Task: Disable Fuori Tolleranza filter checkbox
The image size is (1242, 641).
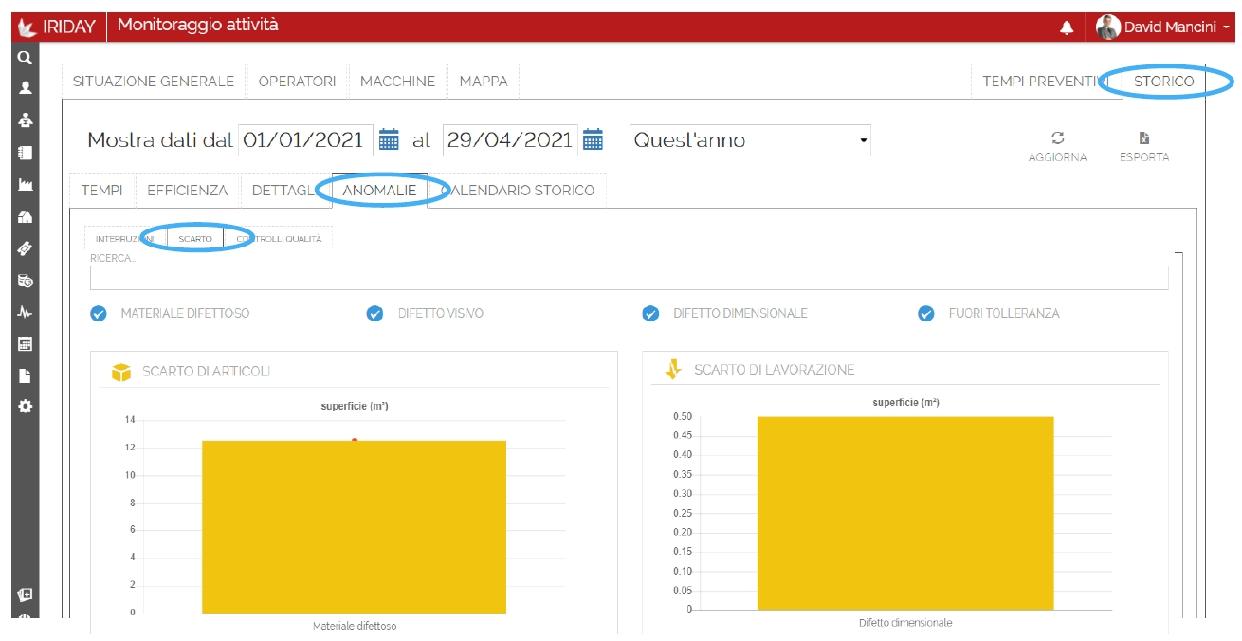Action: 926,314
